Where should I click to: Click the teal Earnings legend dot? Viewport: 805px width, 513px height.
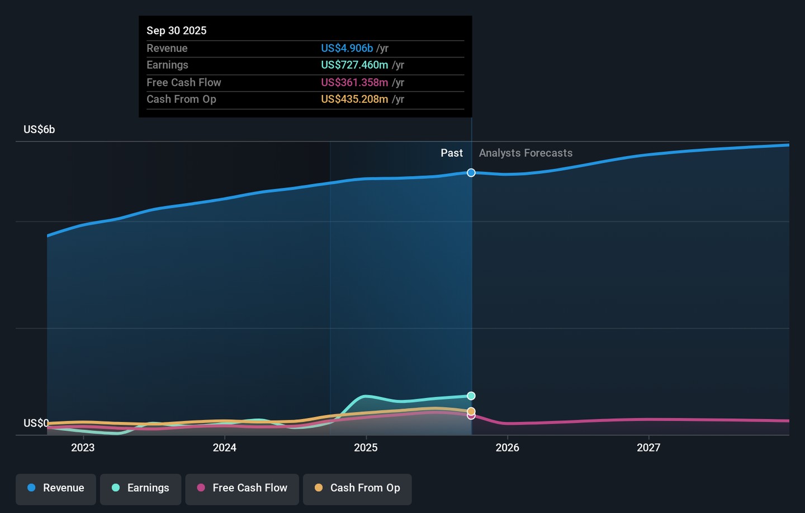[116, 488]
